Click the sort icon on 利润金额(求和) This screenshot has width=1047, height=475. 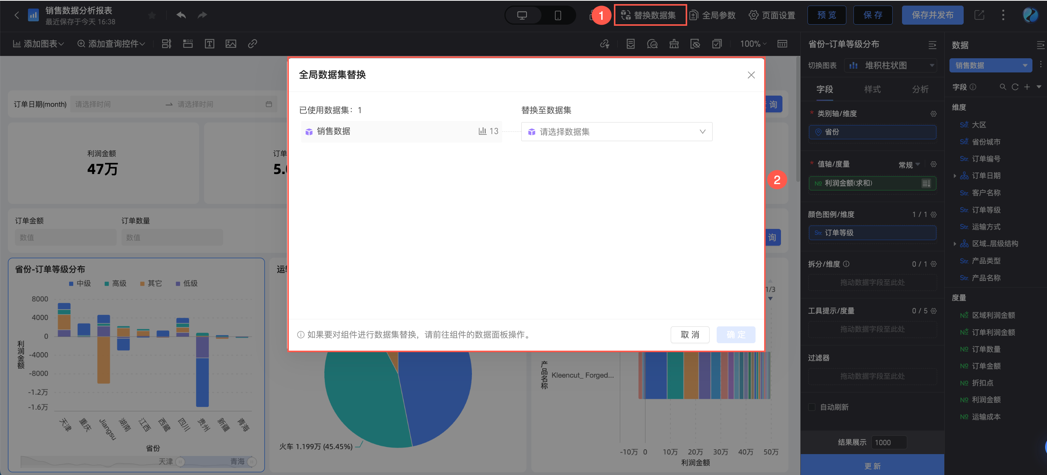pos(926,183)
